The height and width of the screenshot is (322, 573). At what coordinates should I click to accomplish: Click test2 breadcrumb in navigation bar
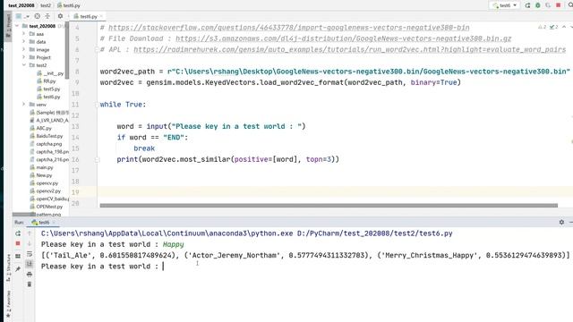46,5
